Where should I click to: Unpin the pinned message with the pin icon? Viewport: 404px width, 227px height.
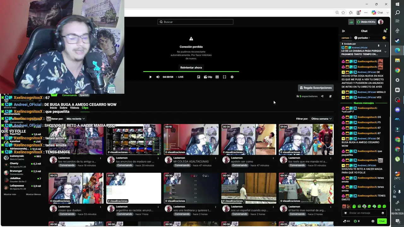(378, 46)
